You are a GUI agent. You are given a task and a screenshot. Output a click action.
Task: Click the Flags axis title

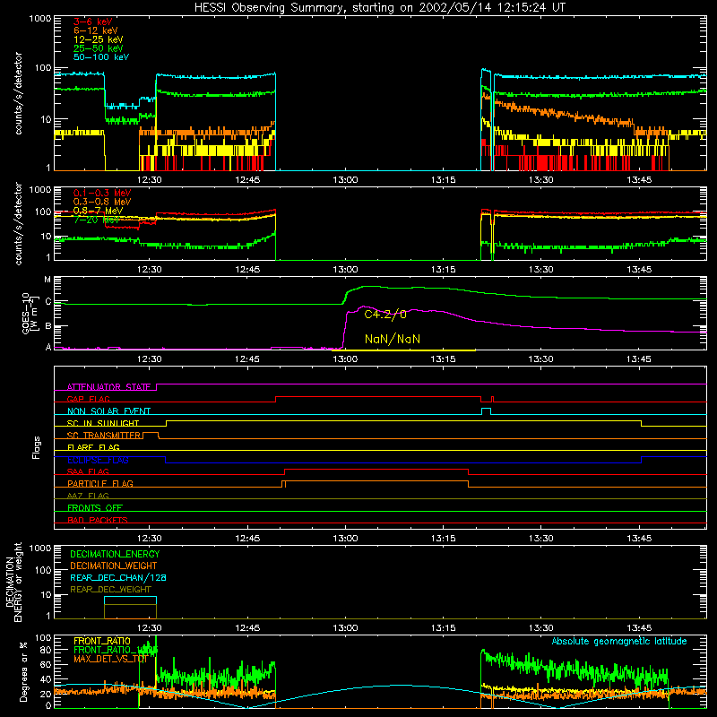[x=37, y=447]
